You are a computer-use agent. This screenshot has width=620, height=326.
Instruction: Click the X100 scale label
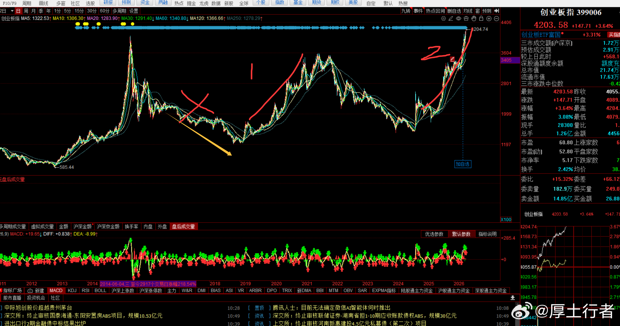click(506, 220)
